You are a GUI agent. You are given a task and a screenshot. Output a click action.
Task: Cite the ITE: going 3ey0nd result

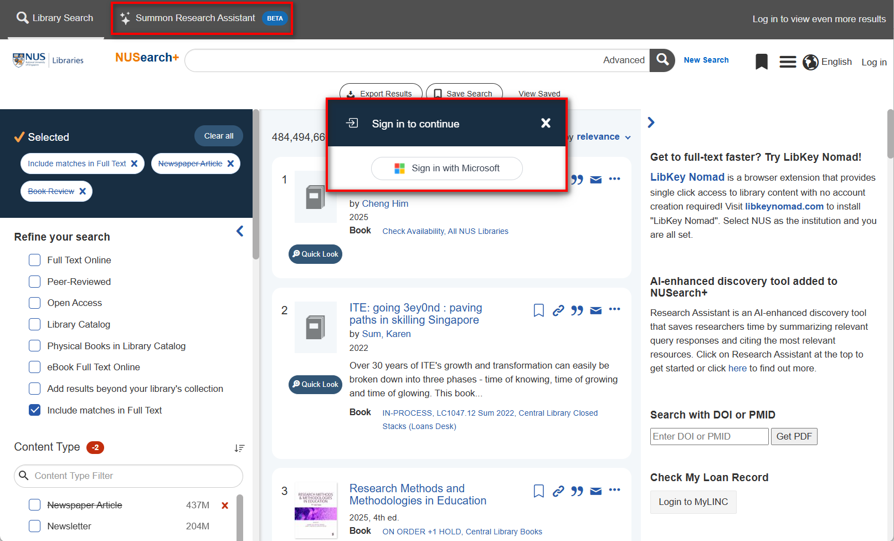point(577,310)
